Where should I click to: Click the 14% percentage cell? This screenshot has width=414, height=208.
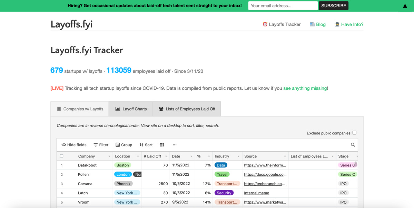click(204, 202)
